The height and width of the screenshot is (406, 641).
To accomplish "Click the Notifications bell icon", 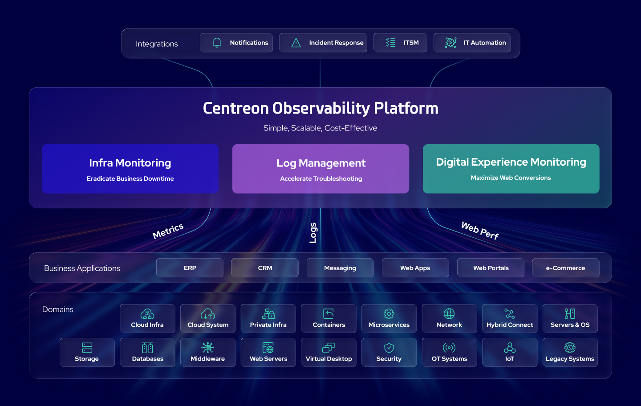I will point(217,43).
